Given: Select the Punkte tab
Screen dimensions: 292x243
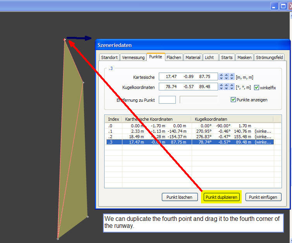Looking at the screenshot, I should click(x=156, y=57).
